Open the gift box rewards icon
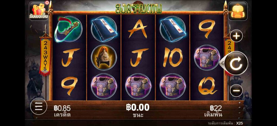Image resolution: width=277 pixels, height=126 pixels. tap(39, 11)
